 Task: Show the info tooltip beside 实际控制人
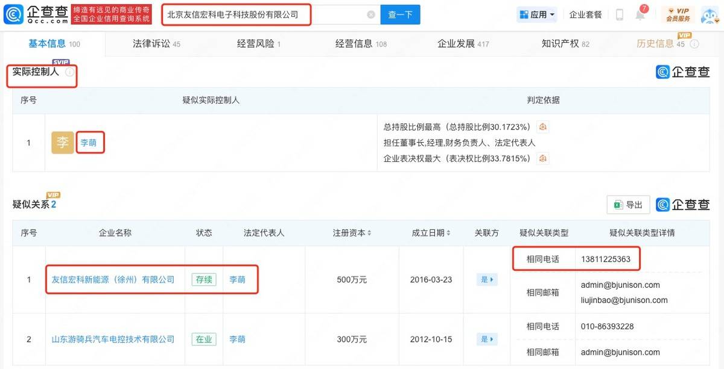[x=69, y=72]
